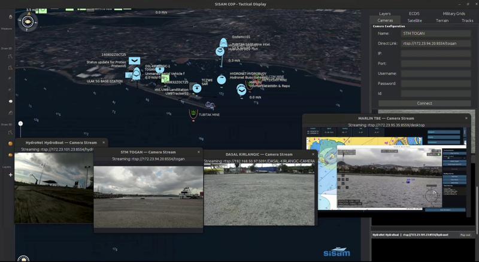Open the Military Grids tab
Image resolution: width=479 pixels, height=262 pixels.
pos(453,13)
